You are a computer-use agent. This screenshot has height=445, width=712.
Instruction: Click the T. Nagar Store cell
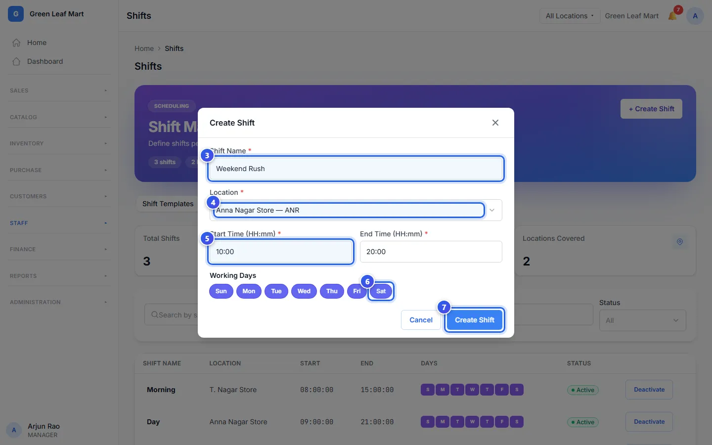(x=233, y=390)
